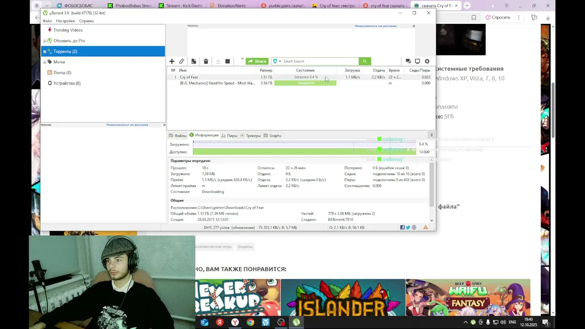
Task: Open the Файл menu
Action: tap(47, 21)
